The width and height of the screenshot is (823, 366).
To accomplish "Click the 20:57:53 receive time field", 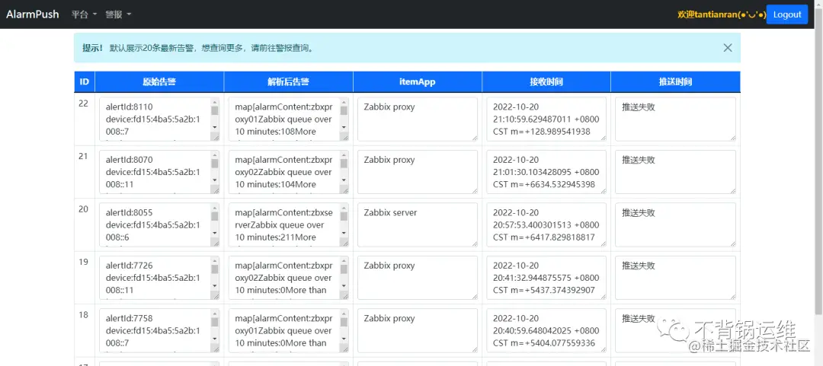I will click(546, 225).
